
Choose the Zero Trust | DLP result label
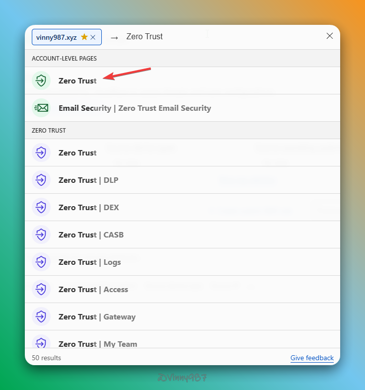click(88, 180)
